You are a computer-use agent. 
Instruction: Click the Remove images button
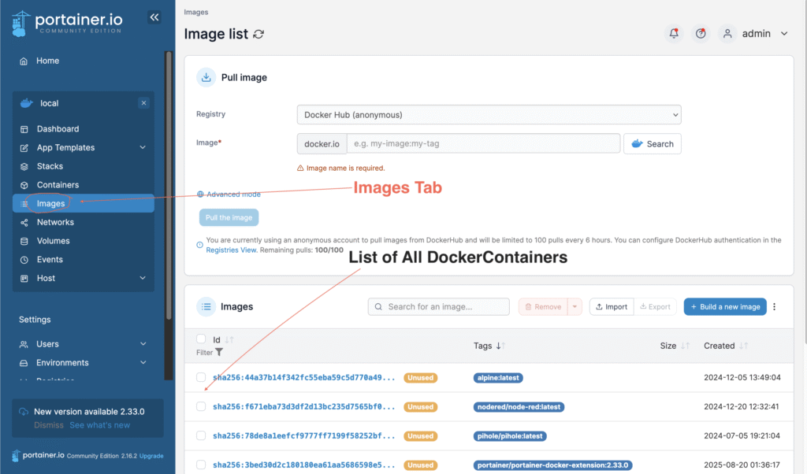click(543, 307)
